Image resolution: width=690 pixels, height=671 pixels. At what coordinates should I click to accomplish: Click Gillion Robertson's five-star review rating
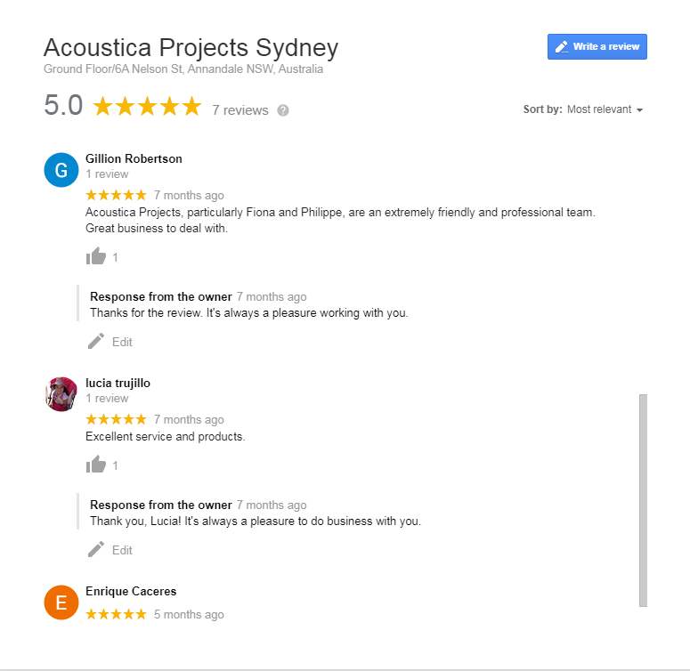tap(116, 195)
